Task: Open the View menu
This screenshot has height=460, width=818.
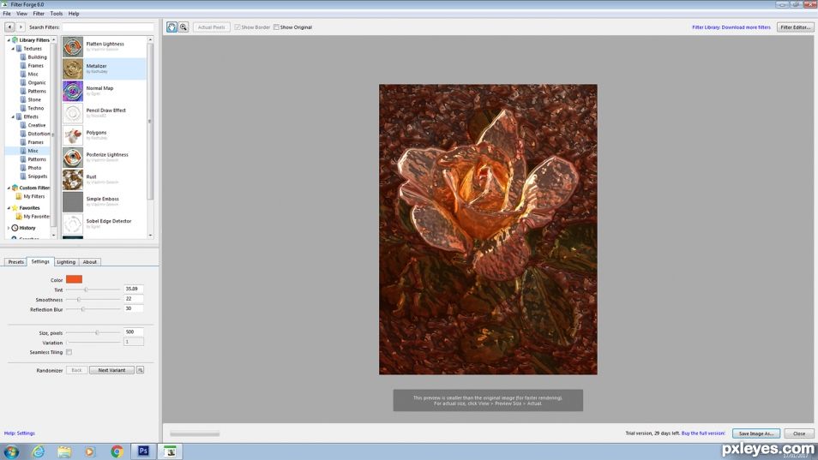Action: coord(22,14)
